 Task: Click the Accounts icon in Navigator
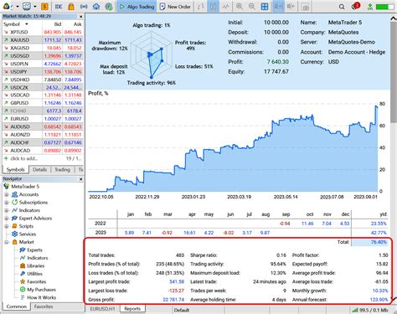(x=14, y=194)
